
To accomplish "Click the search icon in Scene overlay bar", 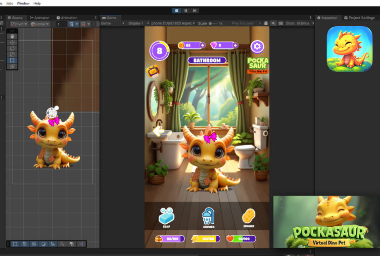I will 62,244.
